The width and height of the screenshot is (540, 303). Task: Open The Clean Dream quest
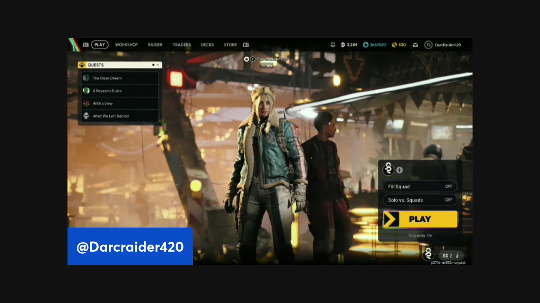pyautogui.click(x=120, y=78)
